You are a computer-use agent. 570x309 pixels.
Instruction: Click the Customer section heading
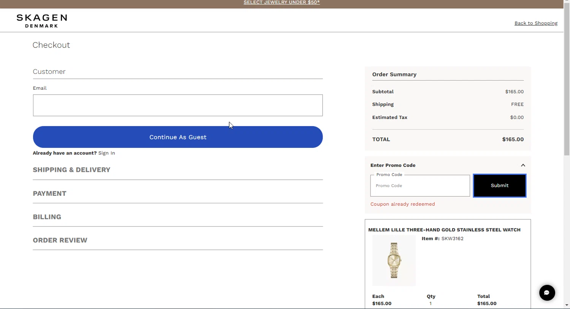[49, 71]
